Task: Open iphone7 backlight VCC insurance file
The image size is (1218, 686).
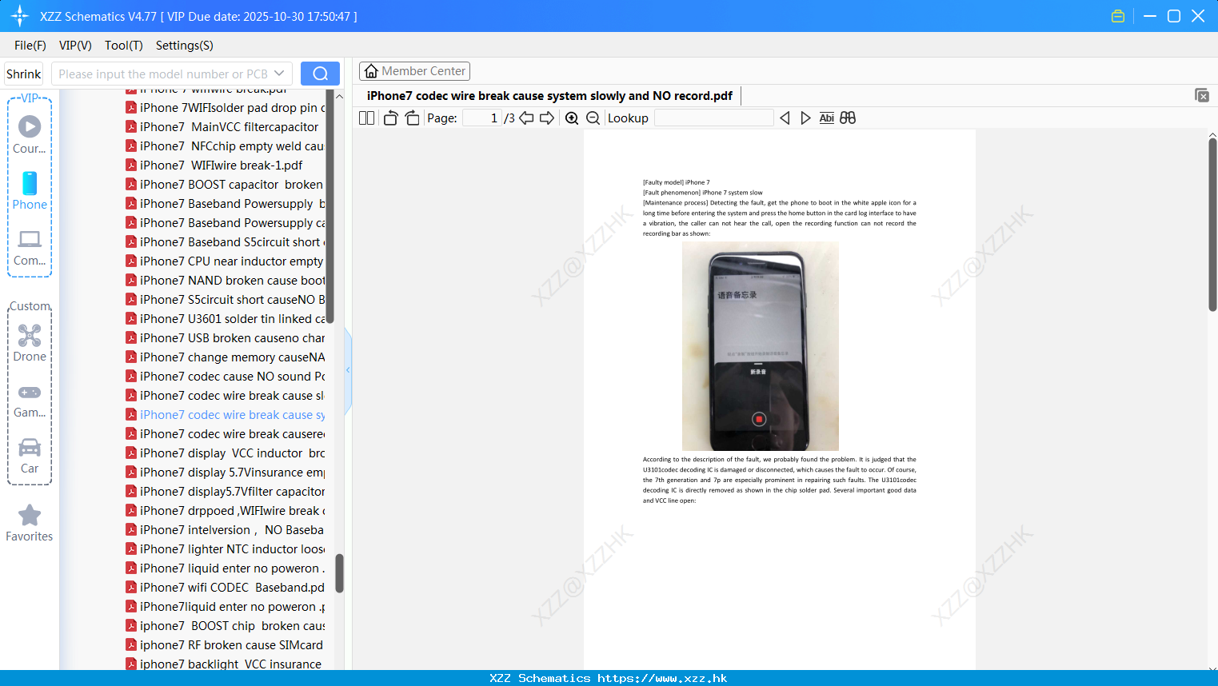Action: click(x=224, y=664)
